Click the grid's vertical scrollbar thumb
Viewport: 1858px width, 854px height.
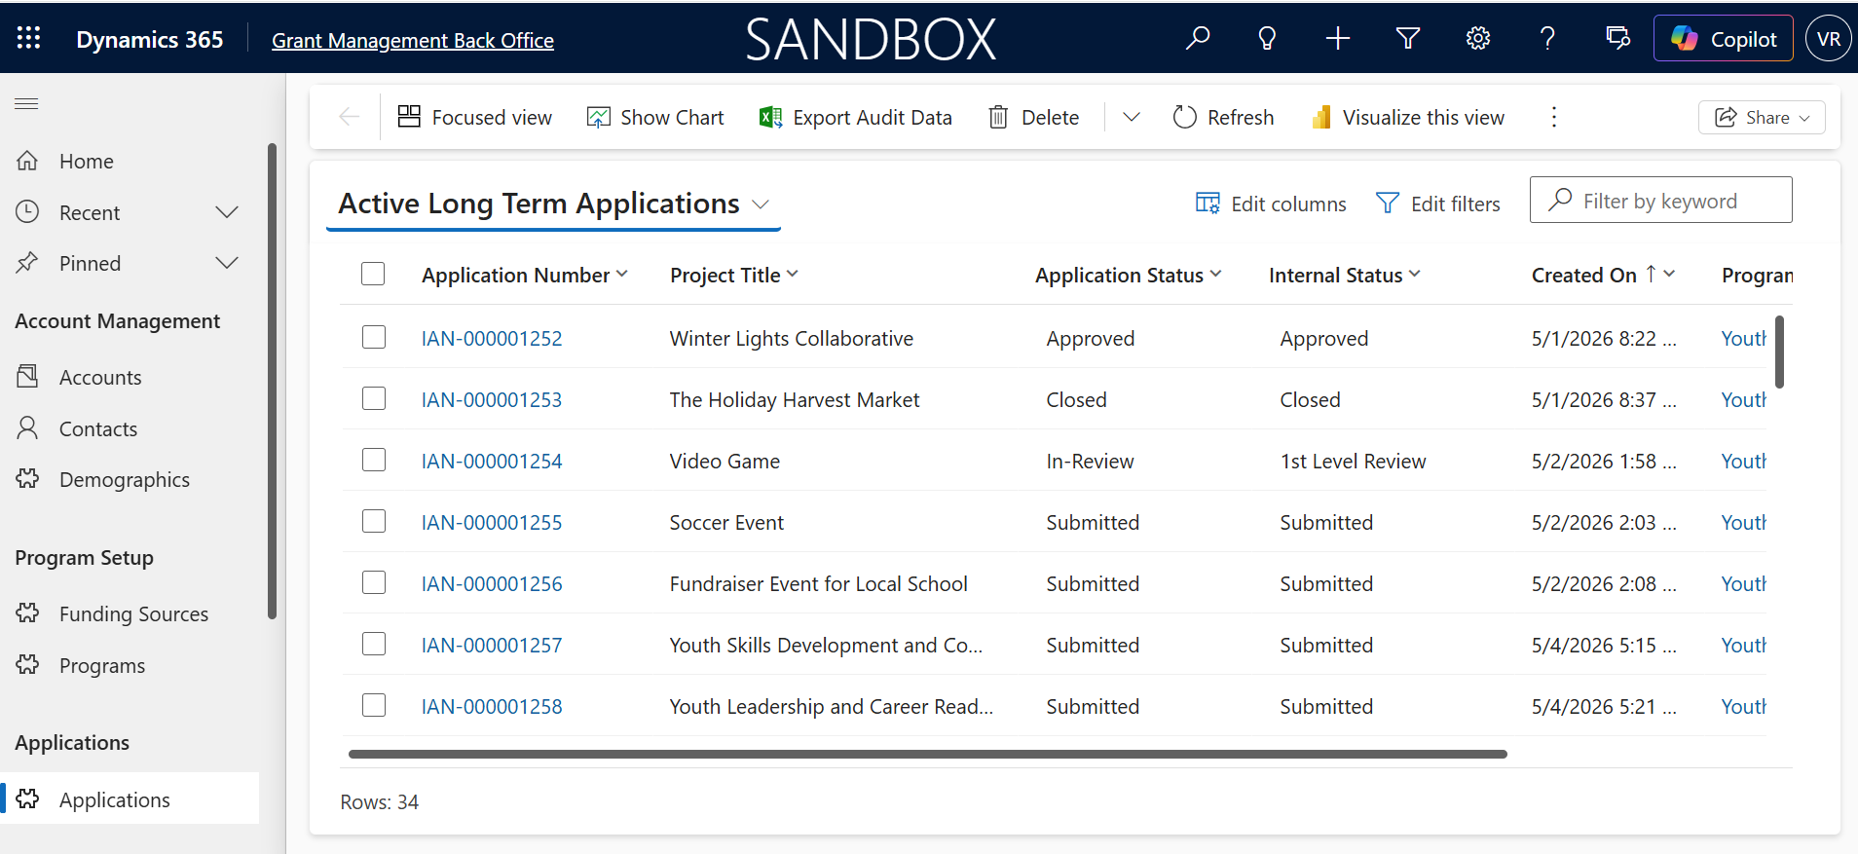click(1779, 352)
